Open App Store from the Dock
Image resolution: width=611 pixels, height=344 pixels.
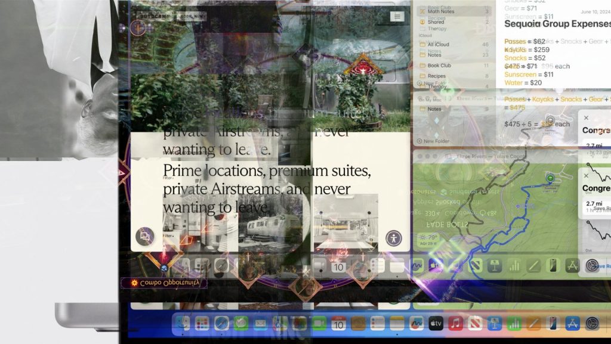point(572,324)
